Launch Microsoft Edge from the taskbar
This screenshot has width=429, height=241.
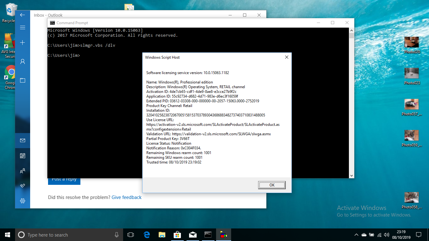[147, 235]
